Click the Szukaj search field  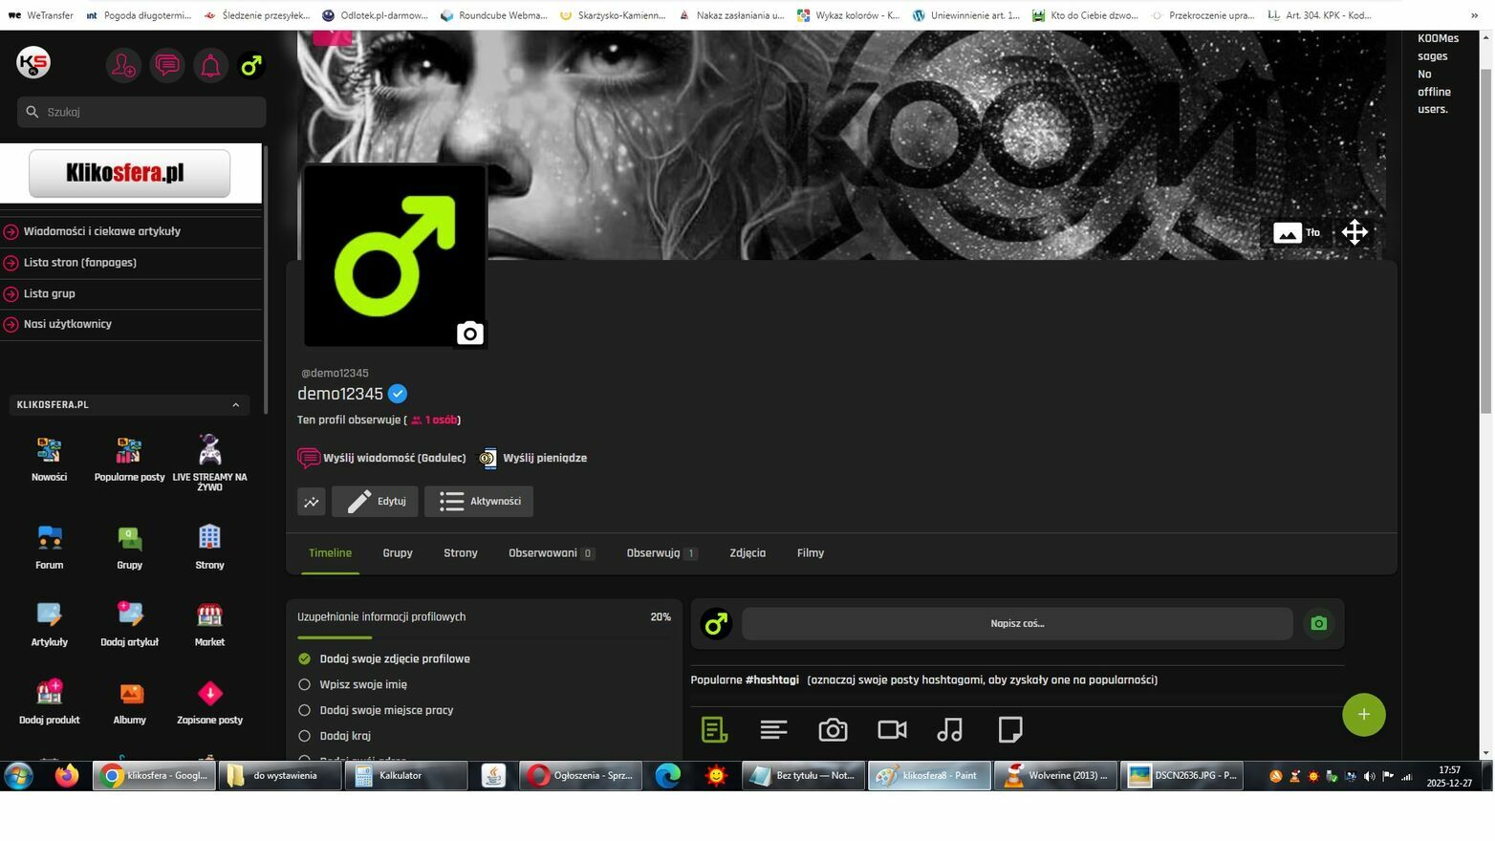tap(141, 112)
